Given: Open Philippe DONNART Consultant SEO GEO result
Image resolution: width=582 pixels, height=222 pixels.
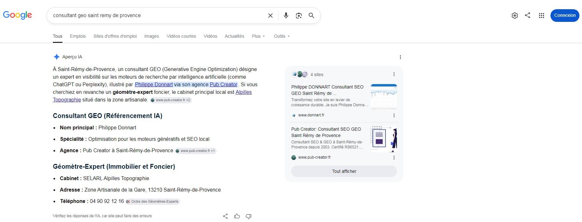Looking at the screenshot, I should (x=327, y=90).
